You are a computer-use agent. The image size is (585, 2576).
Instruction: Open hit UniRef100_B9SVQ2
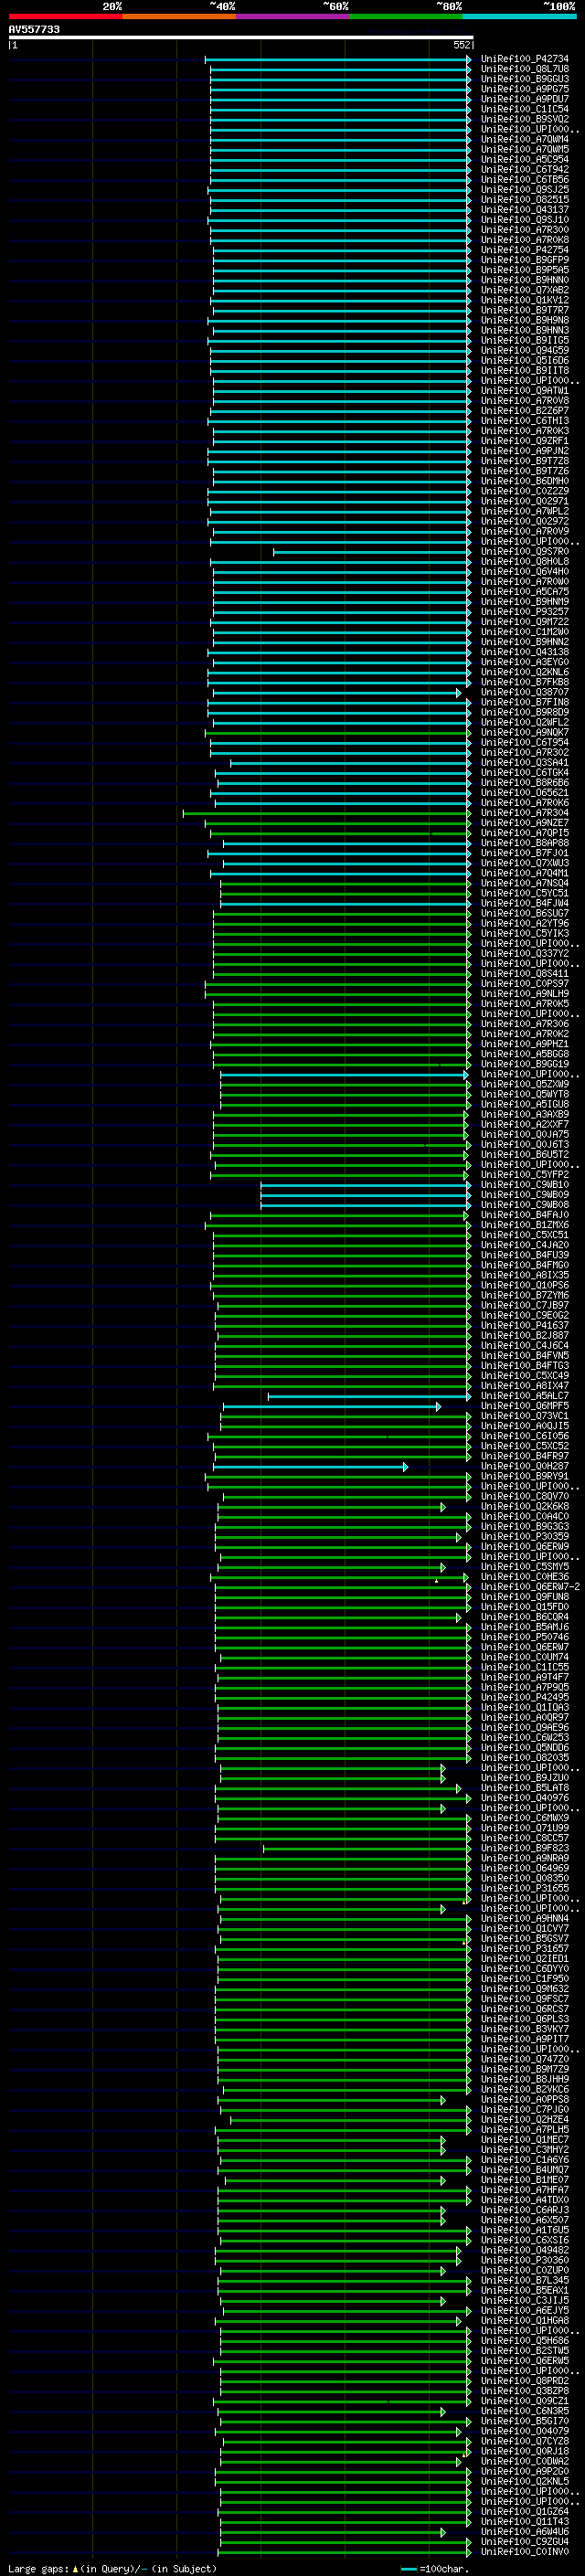pyautogui.click(x=524, y=119)
